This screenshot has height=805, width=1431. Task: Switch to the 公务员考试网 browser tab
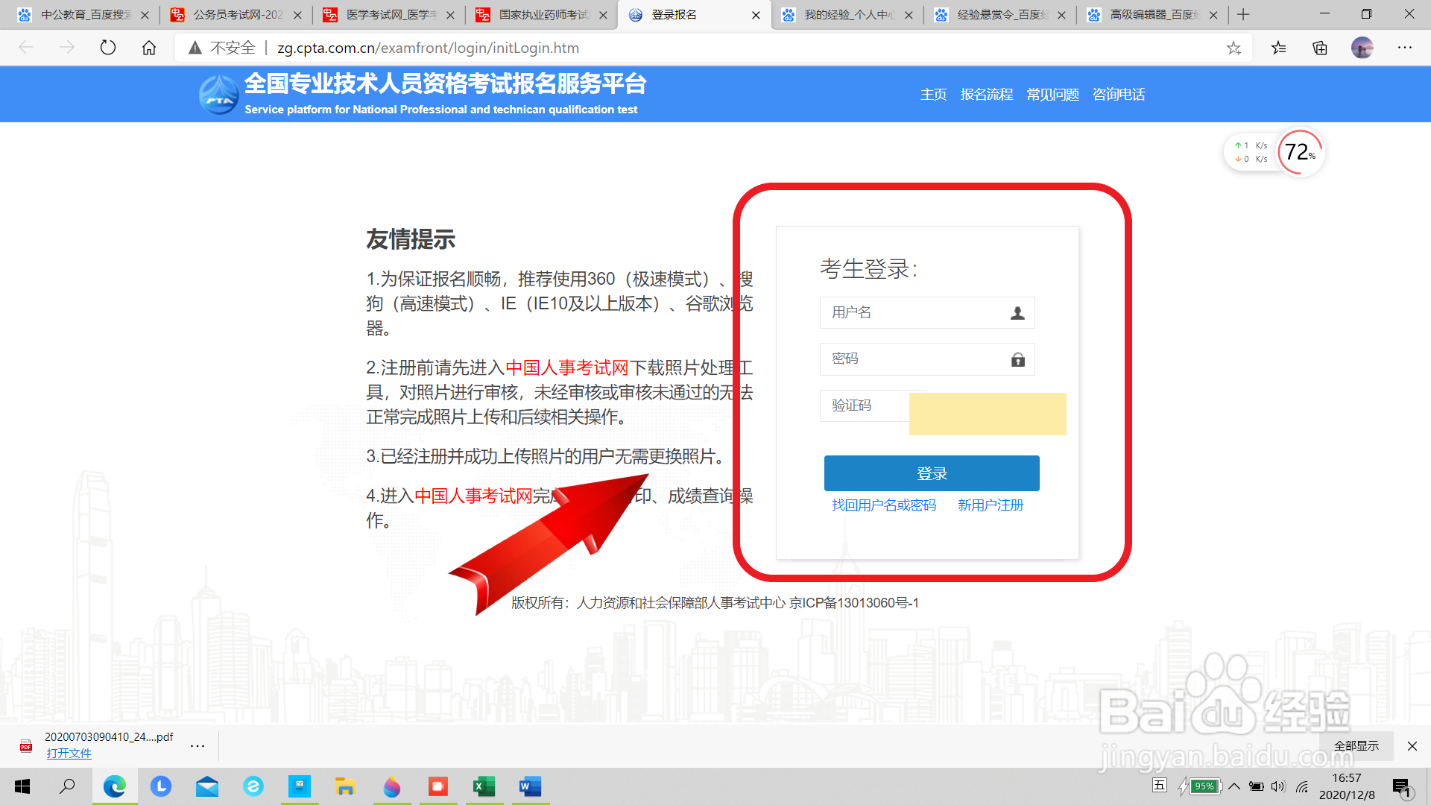click(237, 14)
